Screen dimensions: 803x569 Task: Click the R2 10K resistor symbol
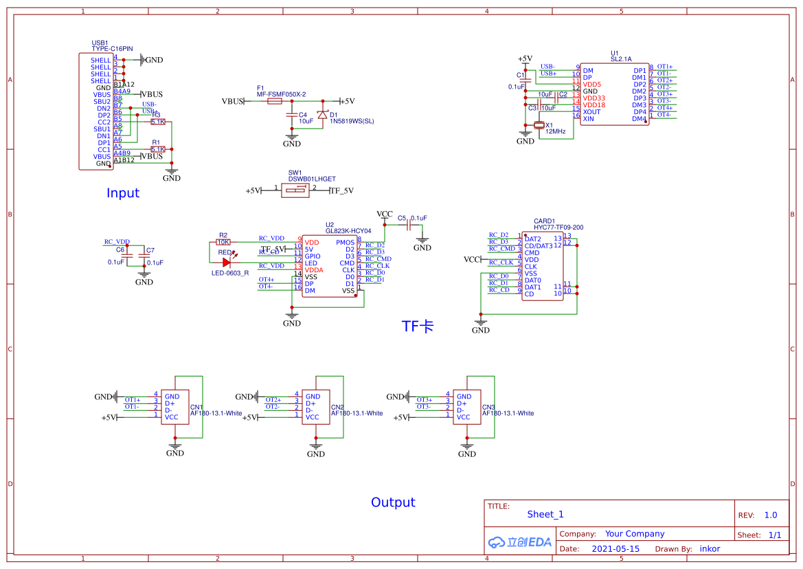223,242
